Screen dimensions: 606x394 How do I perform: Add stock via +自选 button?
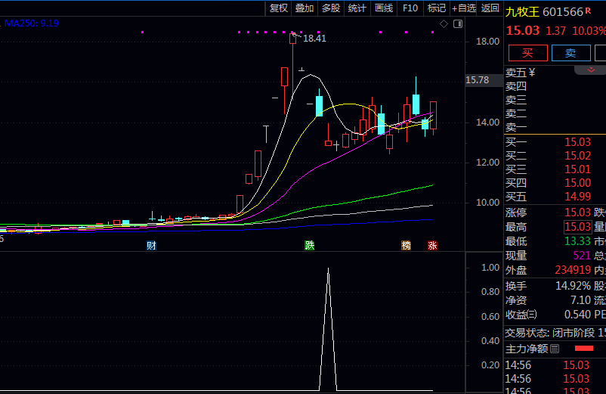click(x=464, y=8)
